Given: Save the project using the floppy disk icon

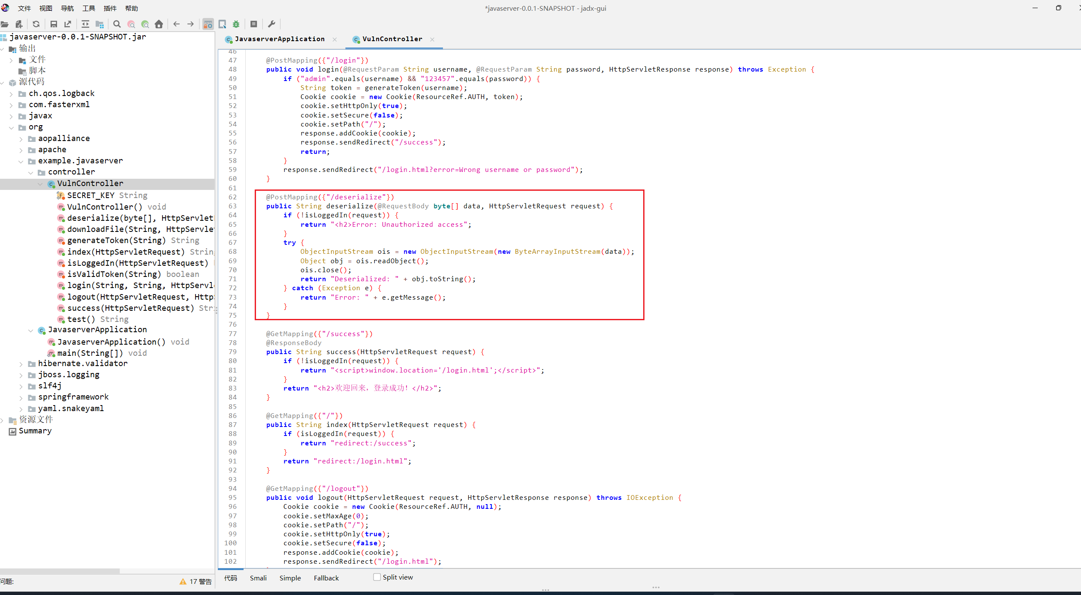Looking at the screenshot, I should [x=54, y=24].
